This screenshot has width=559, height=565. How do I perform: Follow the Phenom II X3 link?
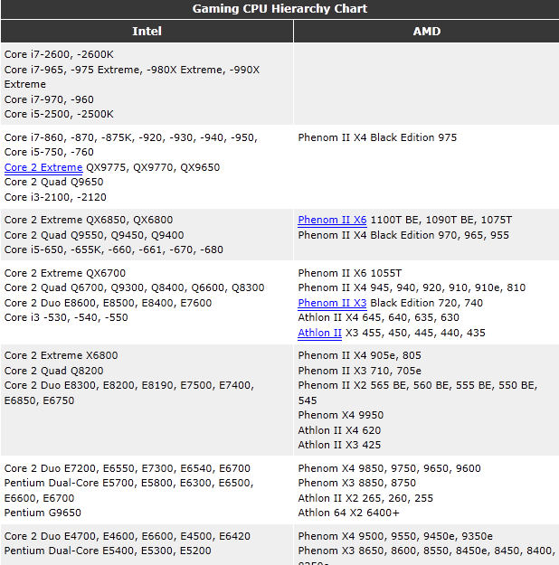click(332, 303)
